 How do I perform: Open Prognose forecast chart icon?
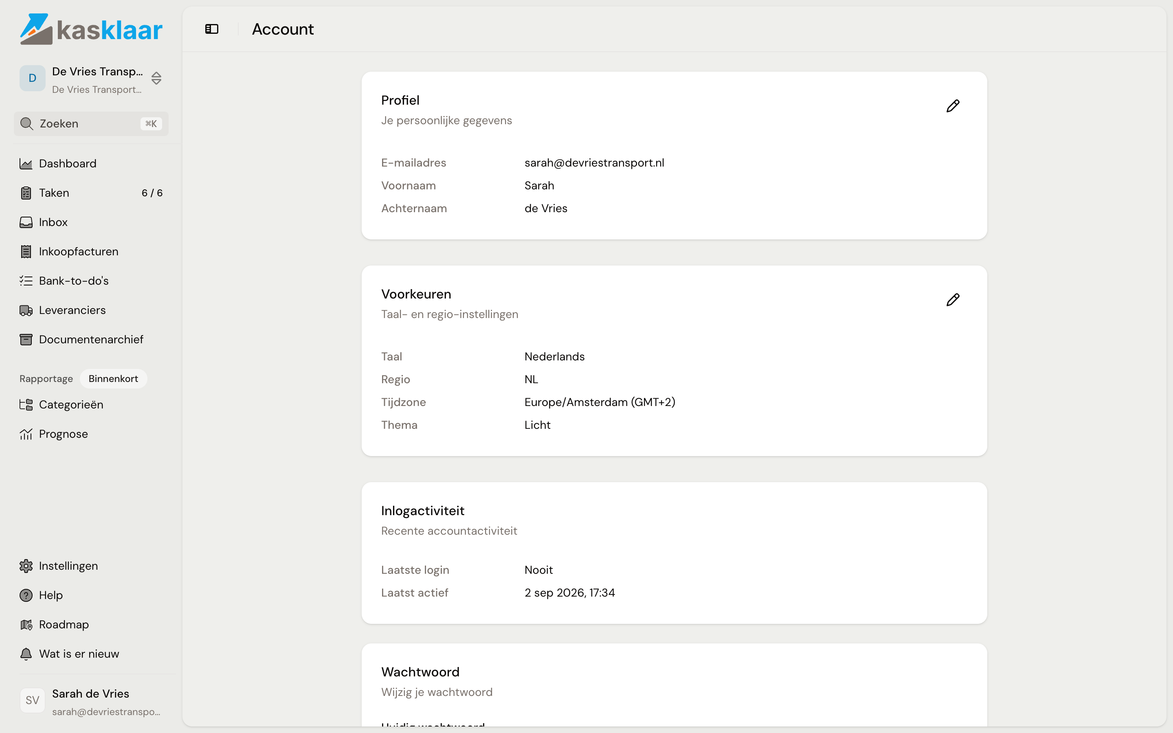(26, 434)
